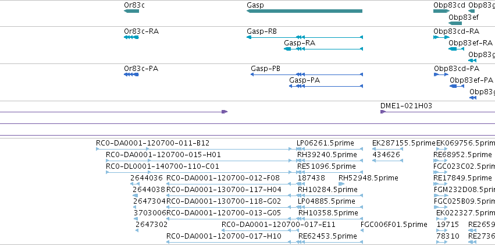Select the DME1-021H03 clone label
495x245 pixels.
tap(406, 106)
